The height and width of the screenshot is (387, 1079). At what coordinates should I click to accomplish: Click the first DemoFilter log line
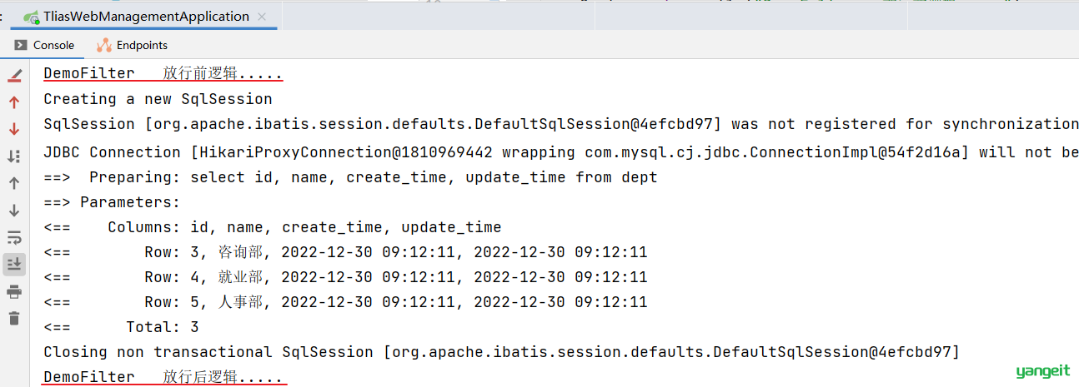pos(163,73)
